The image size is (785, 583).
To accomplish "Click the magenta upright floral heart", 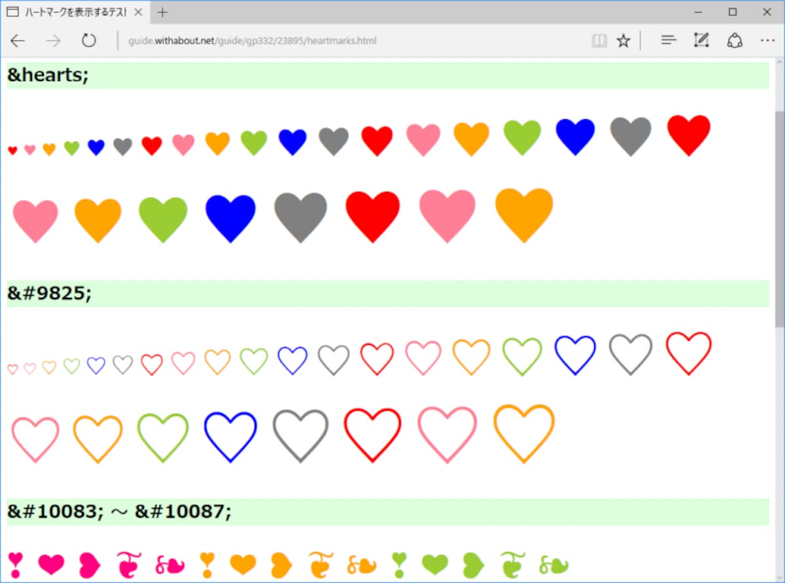I will pos(129,565).
